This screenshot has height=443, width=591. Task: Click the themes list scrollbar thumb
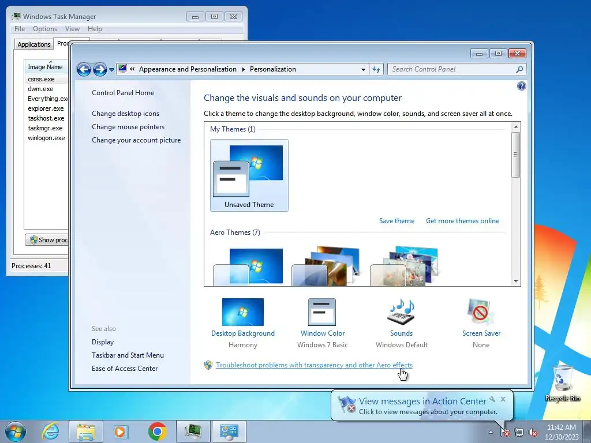pos(515,155)
